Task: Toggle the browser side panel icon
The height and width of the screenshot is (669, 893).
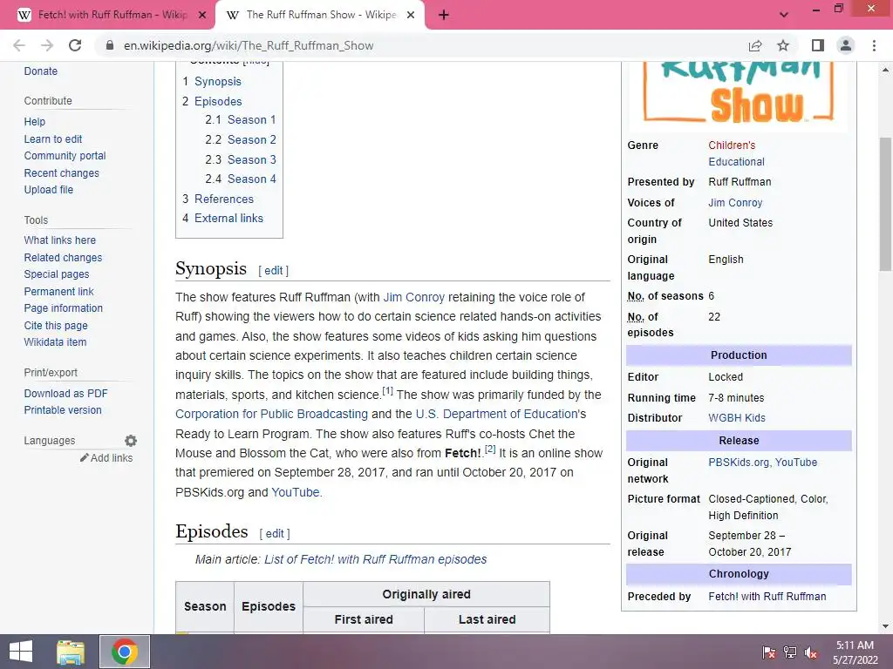Action: click(x=818, y=45)
